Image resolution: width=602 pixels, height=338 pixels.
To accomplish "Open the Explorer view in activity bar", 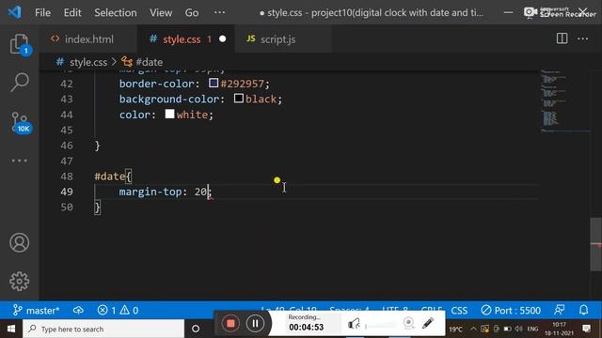I will 20,44.
